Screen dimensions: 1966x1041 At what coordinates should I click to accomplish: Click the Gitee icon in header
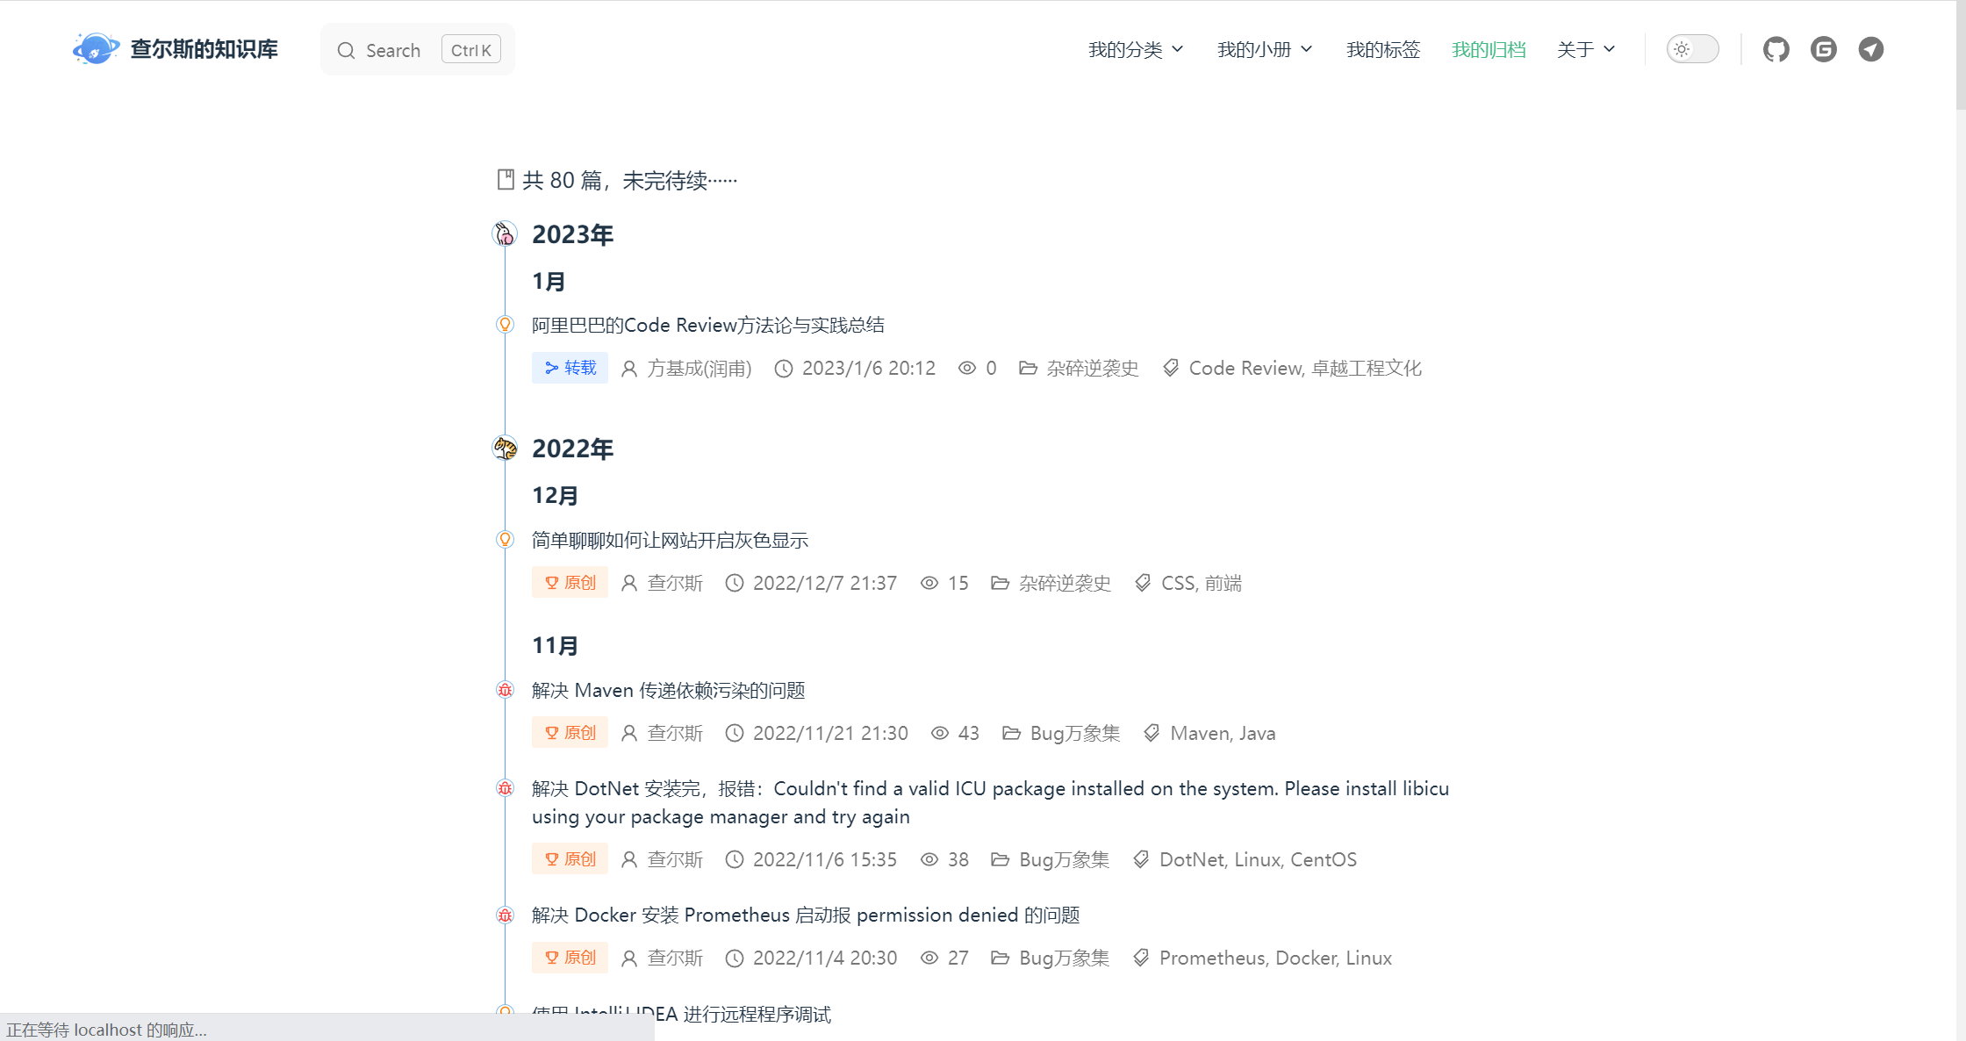[1823, 49]
